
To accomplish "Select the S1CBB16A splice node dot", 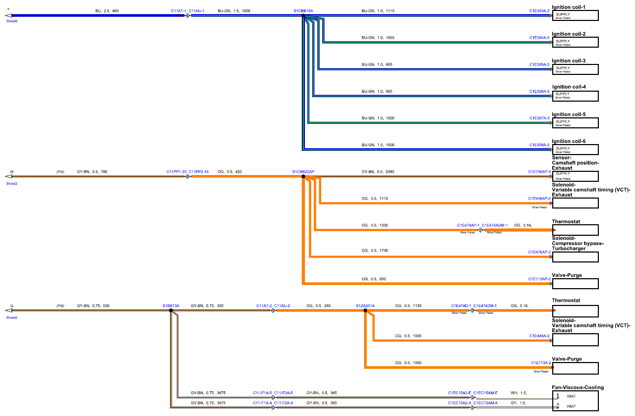I will pos(303,16).
